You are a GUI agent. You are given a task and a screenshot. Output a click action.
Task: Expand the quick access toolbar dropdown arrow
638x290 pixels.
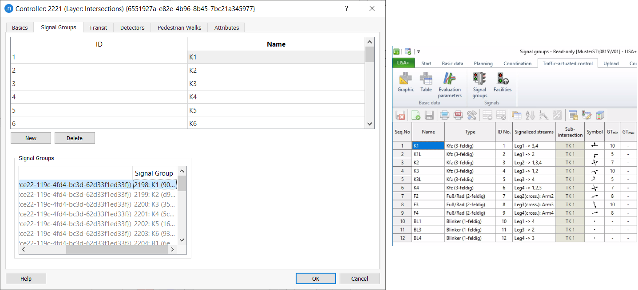coord(418,52)
